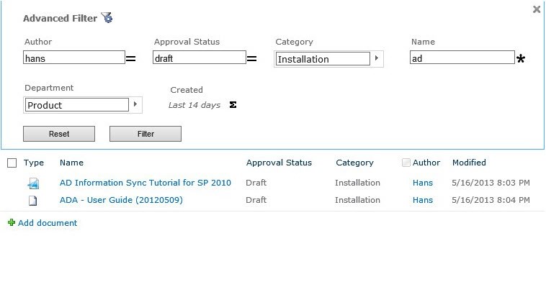The height and width of the screenshot is (287, 546).
Task: Expand the Department dropdown arrow
Action: point(135,104)
